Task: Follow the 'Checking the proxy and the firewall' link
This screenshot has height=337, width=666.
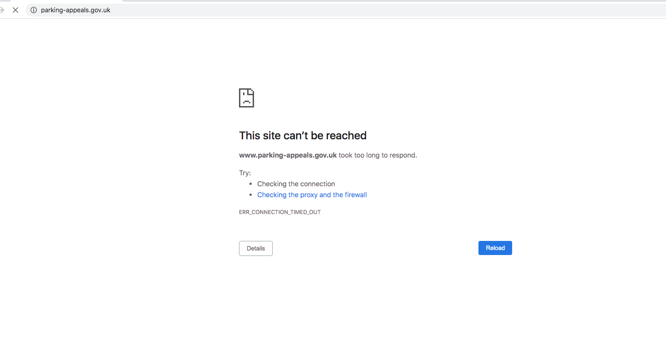Action: (x=312, y=195)
